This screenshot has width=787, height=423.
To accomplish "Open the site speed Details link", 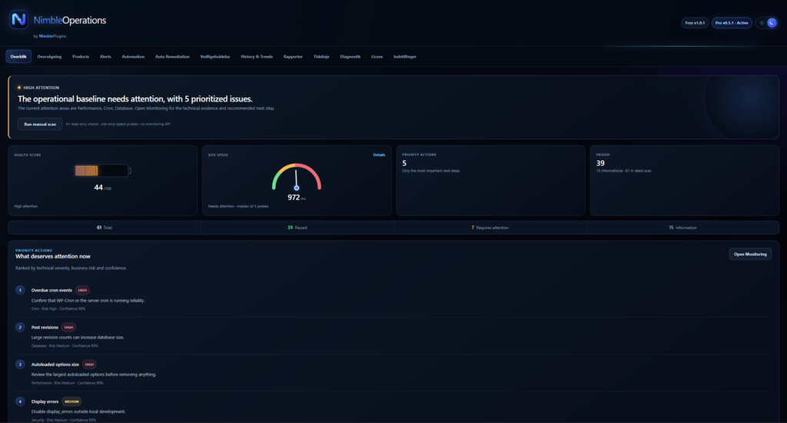I will pyautogui.click(x=379, y=155).
